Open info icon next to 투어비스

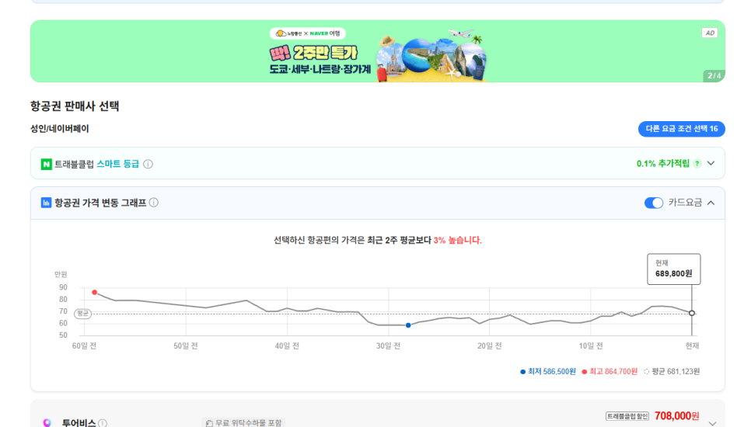(103, 423)
